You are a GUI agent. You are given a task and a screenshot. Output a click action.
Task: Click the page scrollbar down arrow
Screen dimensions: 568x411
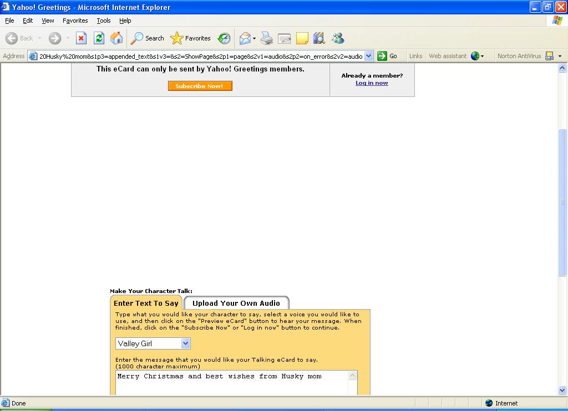click(x=562, y=390)
